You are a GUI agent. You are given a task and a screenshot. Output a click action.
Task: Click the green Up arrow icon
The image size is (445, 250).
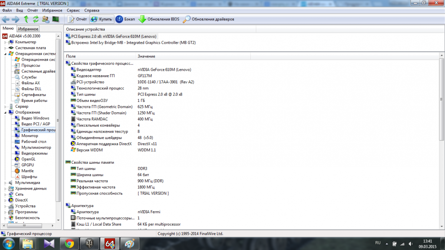click(x=26, y=19)
